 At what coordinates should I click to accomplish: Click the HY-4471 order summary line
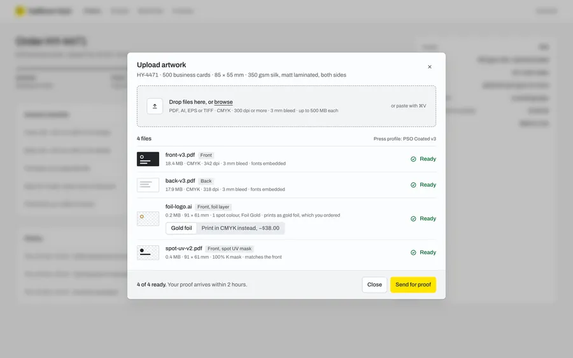tap(241, 75)
